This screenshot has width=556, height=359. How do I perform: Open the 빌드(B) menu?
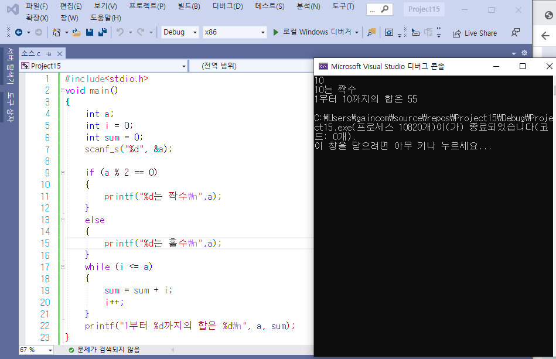tap(189, 6)
